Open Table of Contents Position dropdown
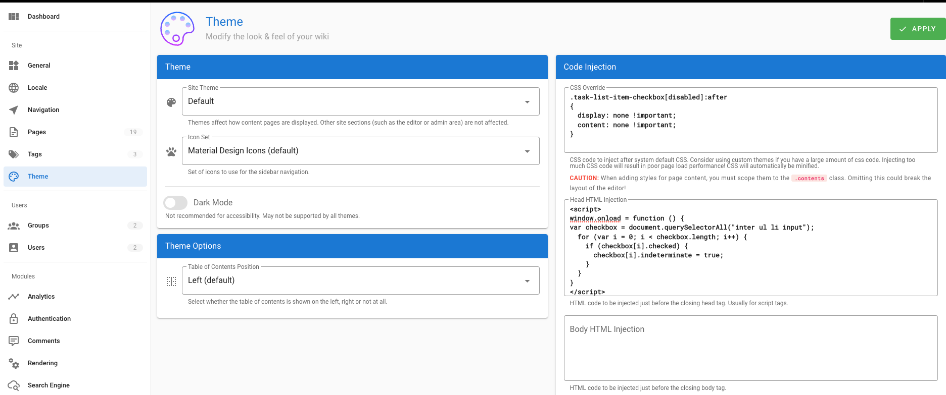The image size is (946, 395). click(x=360, y=280)
